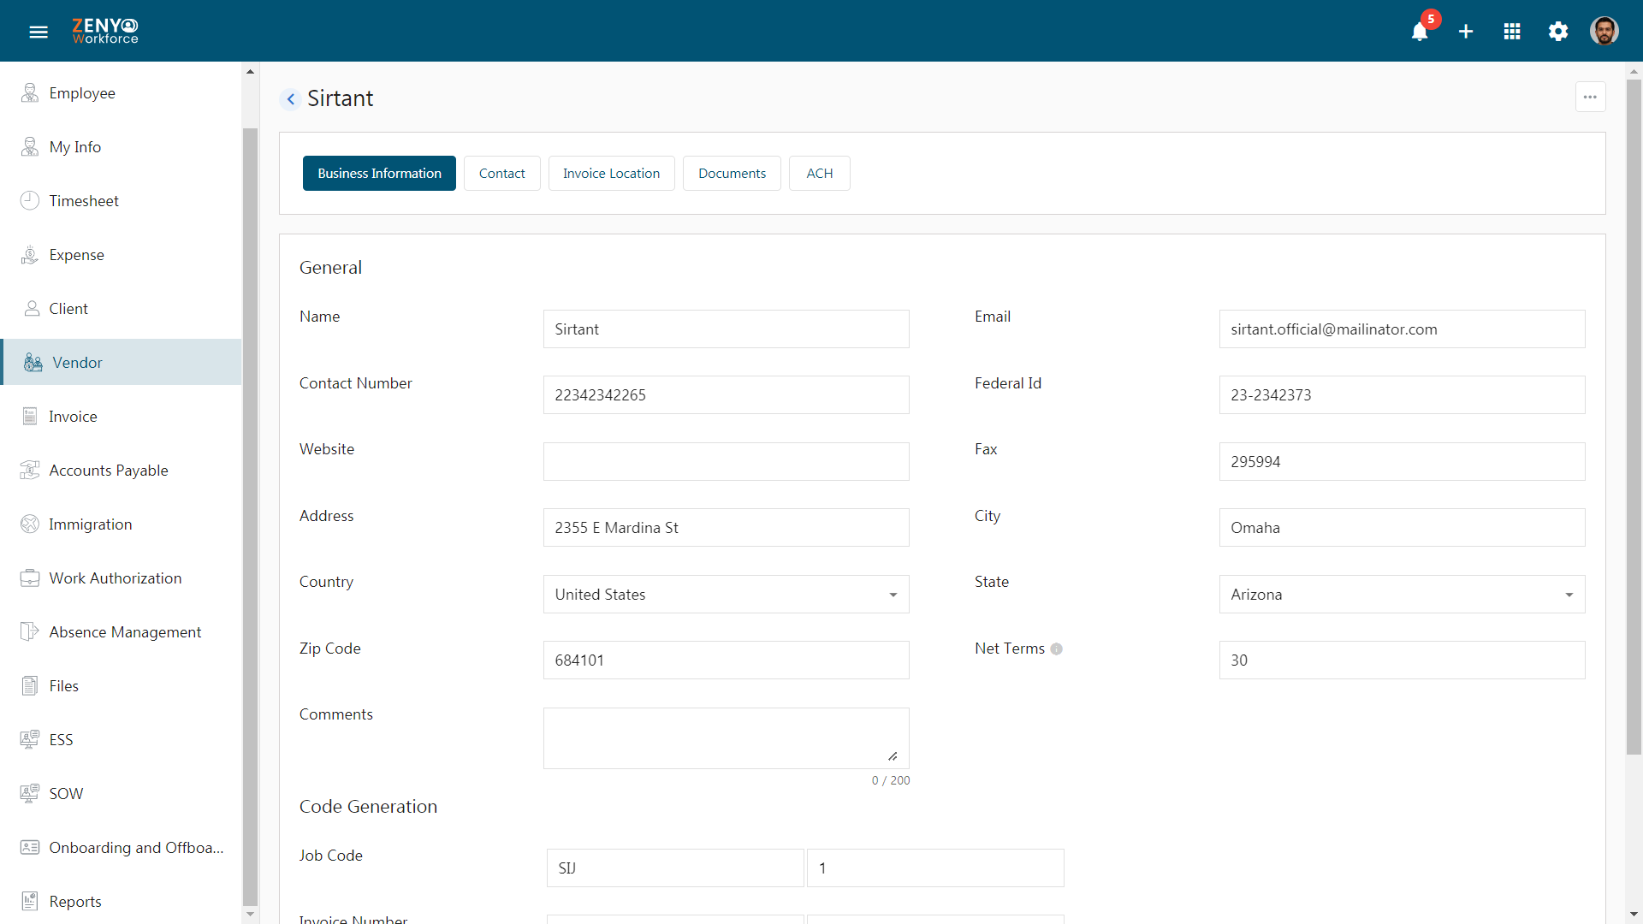
Task: Click the notifications bell icon
Action: pos(1420,33)
